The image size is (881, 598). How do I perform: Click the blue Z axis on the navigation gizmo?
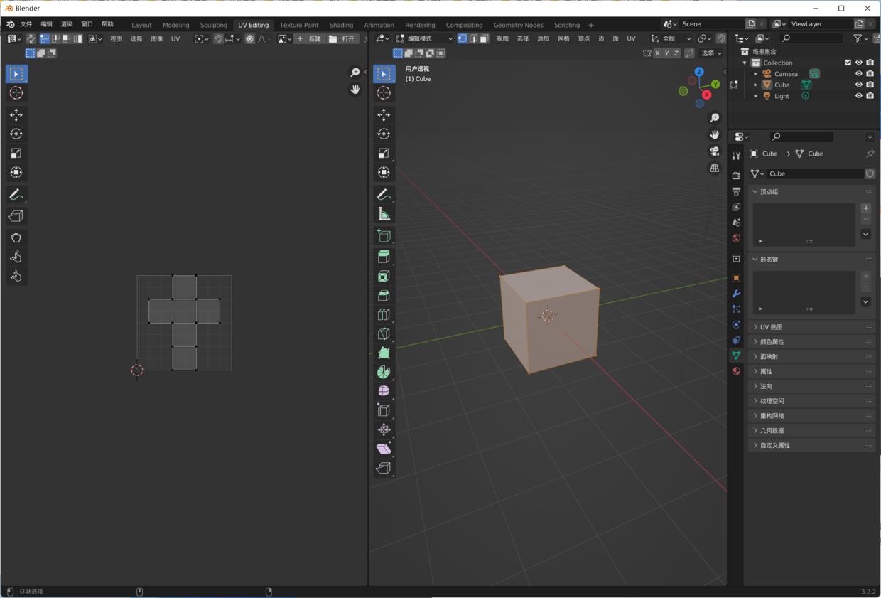699,72
